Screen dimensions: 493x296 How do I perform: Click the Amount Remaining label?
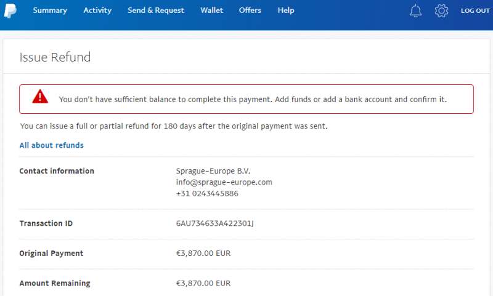pyautogui.click(x=55, y=283)
